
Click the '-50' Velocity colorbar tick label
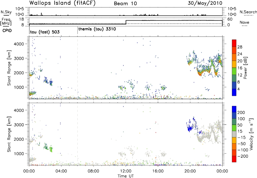[241, 144]
